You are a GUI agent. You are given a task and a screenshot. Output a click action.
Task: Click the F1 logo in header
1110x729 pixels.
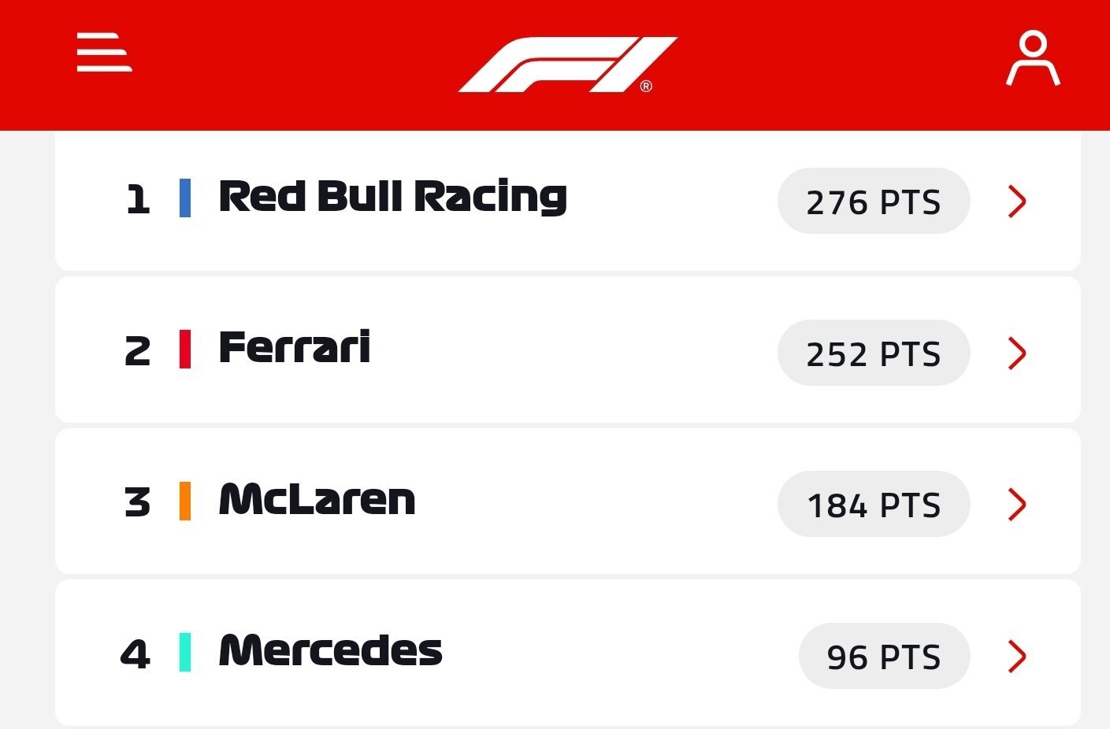pyautogui.click(x=567, y=64)
